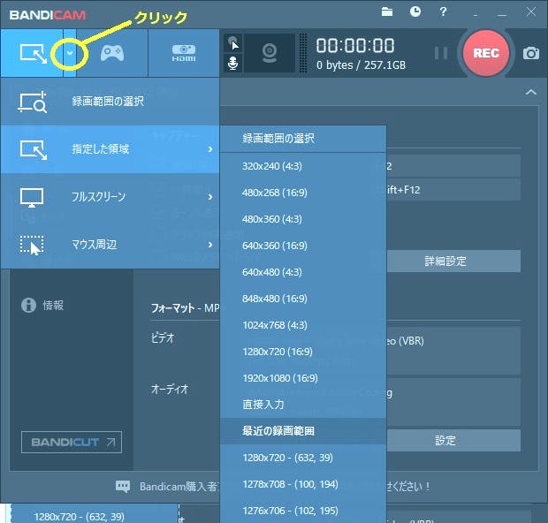The image size is (548, 523).
Task: Open the BANDICUT link
Action: click(72, 442)
